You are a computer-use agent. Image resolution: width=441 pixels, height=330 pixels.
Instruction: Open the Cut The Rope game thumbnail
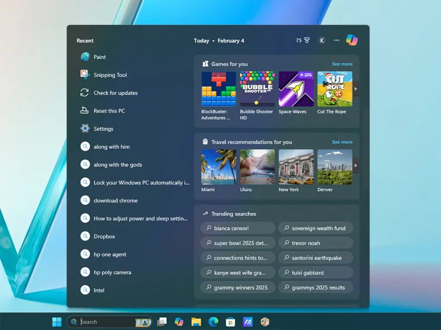[335, 89]
